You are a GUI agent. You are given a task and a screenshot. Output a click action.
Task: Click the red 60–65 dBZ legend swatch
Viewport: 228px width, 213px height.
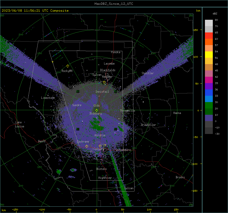[x=209, y=36]
